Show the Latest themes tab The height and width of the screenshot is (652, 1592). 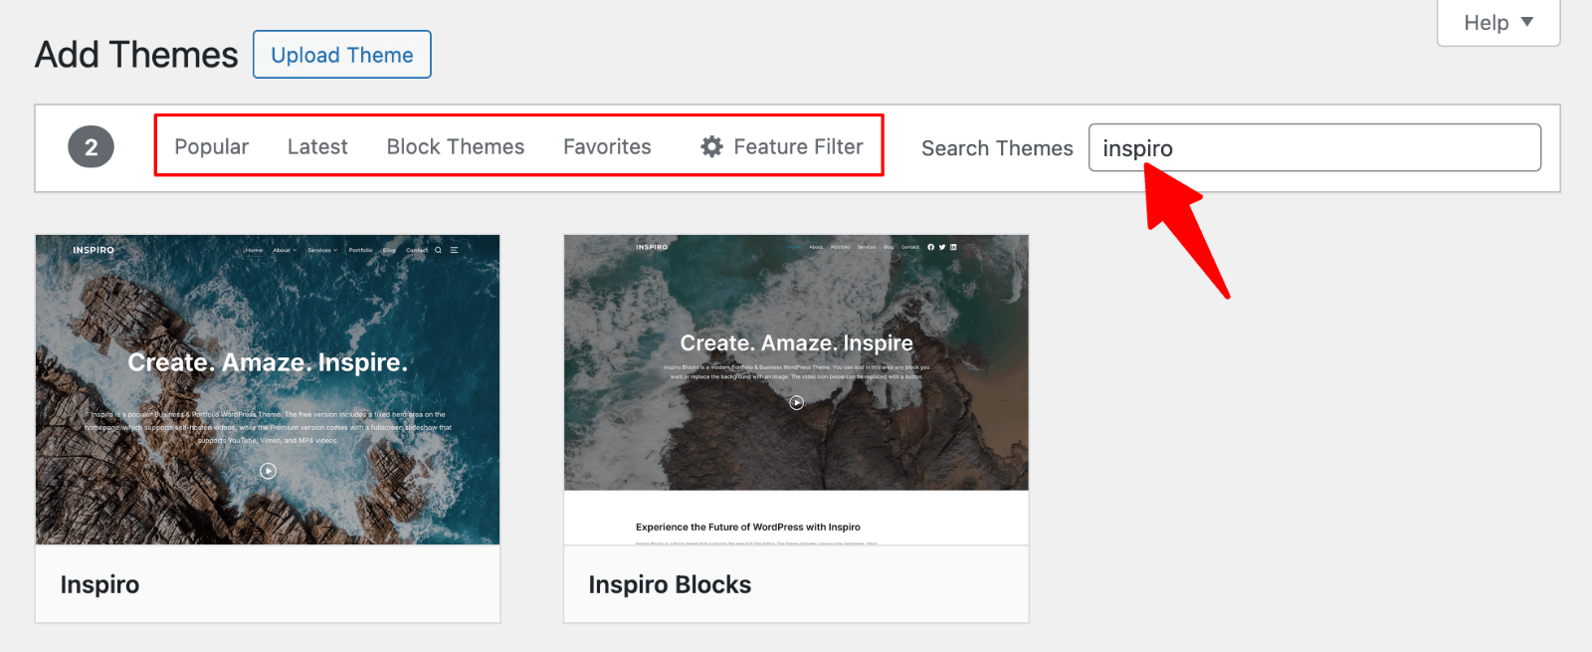tap(317, 147)
